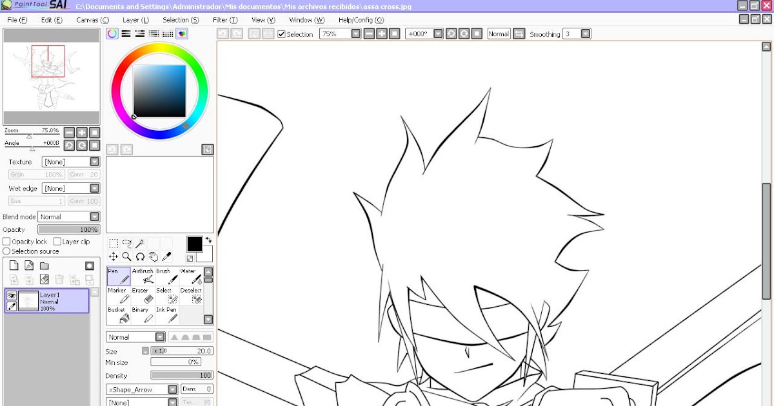Create a new layer set folder
The height and width of the screenshot is (406, 774).
click(x=45, y=266)
